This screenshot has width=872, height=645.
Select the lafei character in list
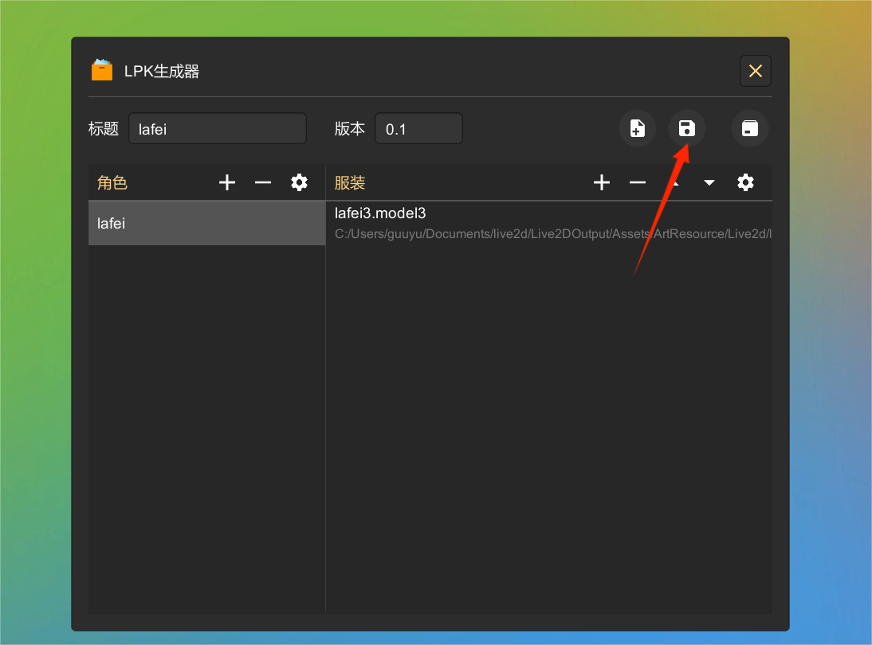click(206, 224)
